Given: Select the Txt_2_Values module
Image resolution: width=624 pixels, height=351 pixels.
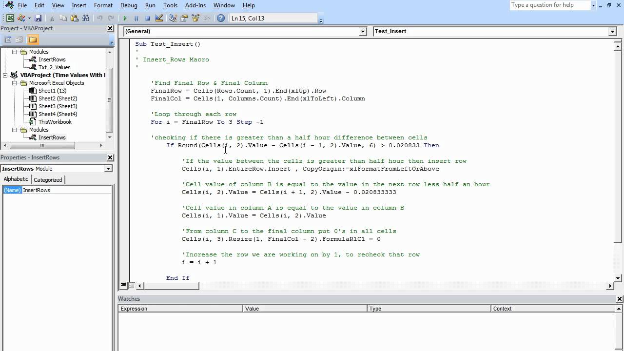Looking at the screenshot, I should click(x=54, y=67).
